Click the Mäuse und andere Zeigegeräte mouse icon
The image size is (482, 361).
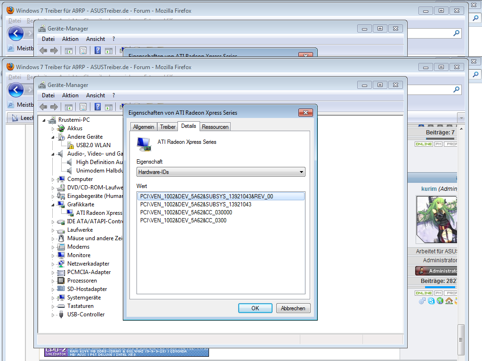point(61,238)
